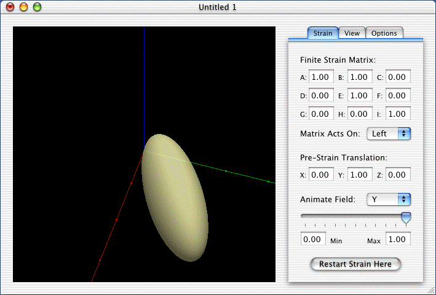Click the matrix field H
The image size is (436, 295).
coord(360,114)
